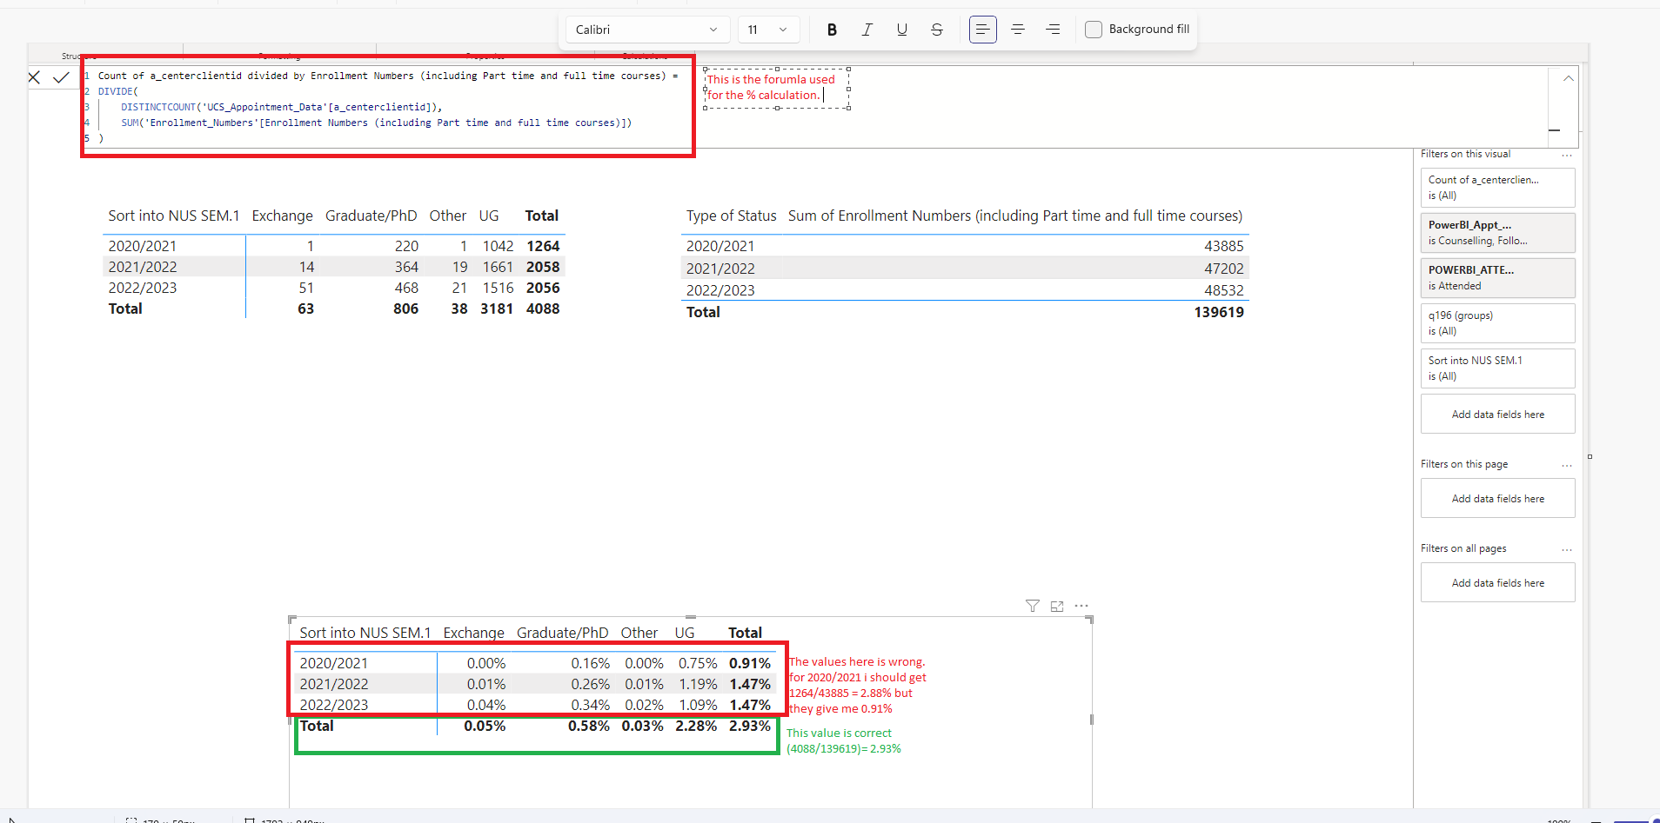Open filter icon on percentage matrix visual
The image size is (1660, 823).
tap(1032, 606)
